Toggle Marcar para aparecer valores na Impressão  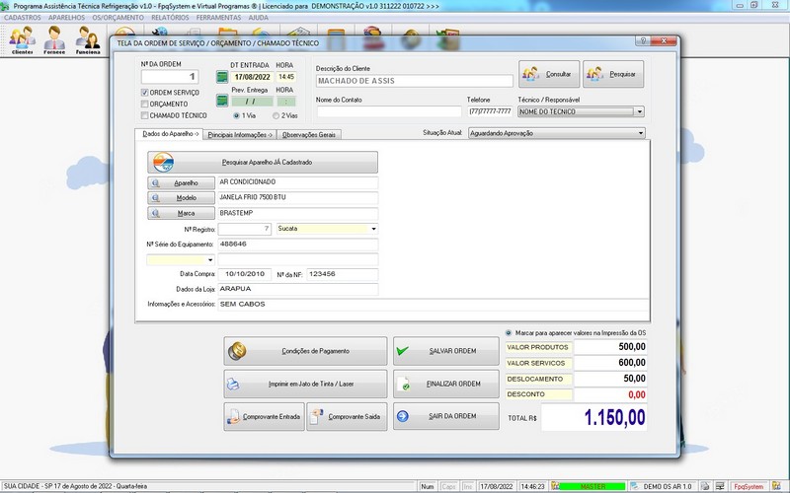pyautogui.click(x=509, y=333)
